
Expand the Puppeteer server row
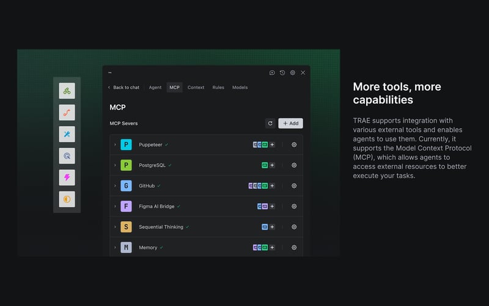[115, 144]
